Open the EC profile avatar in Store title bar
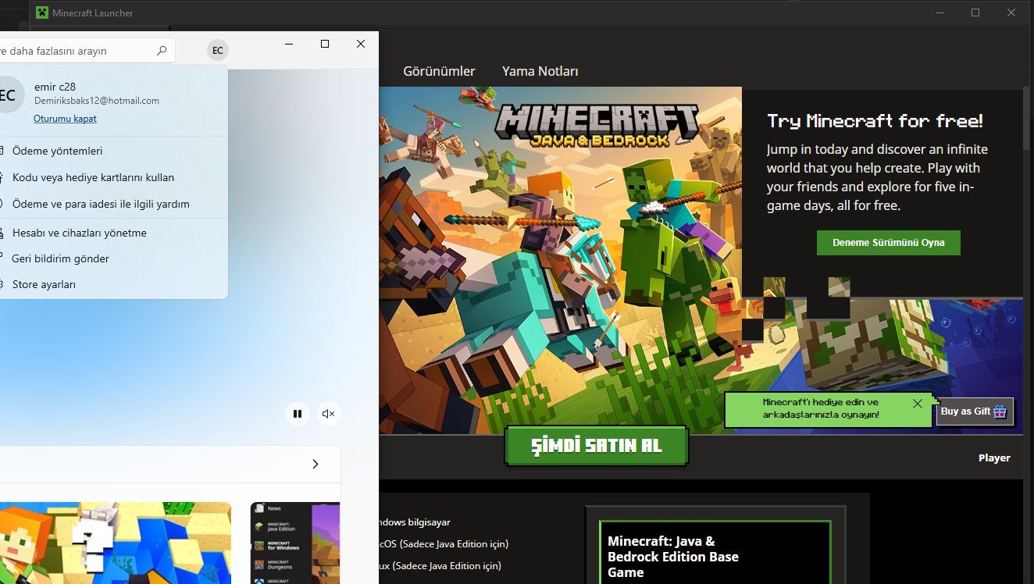Image resolution: width=1034 pixels, height=584 pixels. coord(218,51)
